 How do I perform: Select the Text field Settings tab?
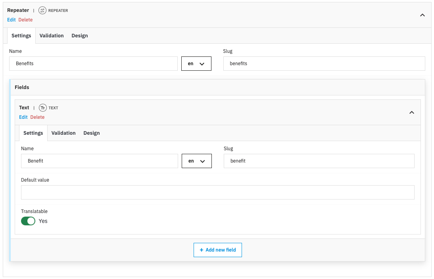point(33,133)
